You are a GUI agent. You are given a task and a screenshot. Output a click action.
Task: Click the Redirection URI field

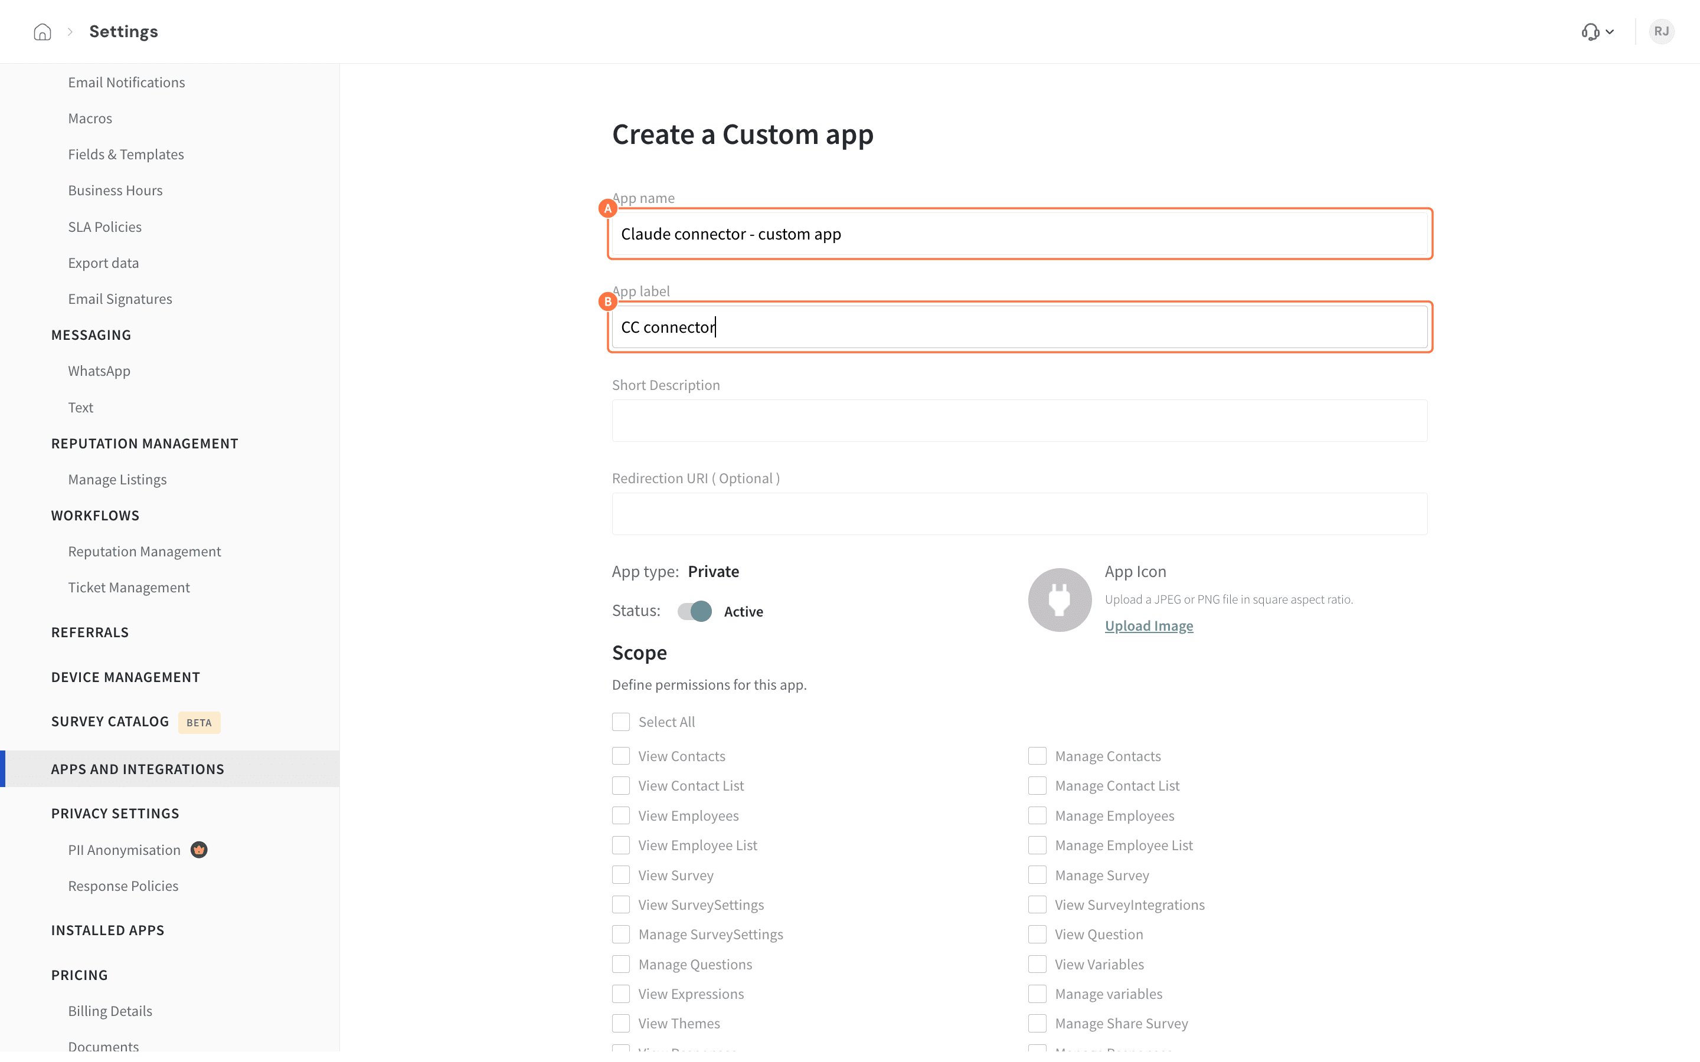click(x=1019, y=514)
